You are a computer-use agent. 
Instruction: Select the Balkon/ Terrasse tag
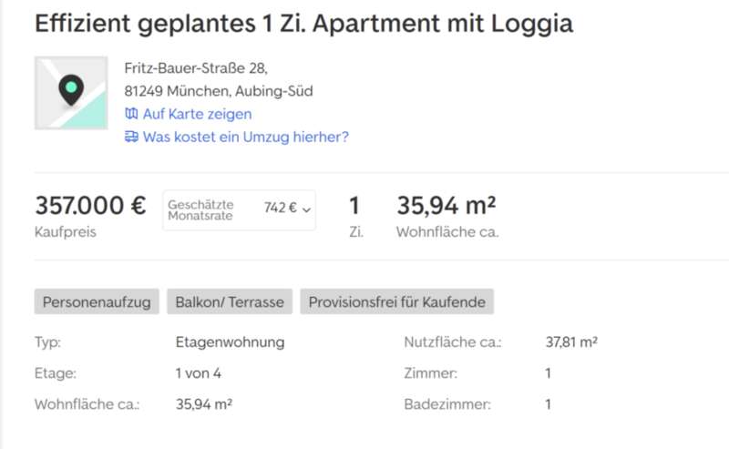230,301
